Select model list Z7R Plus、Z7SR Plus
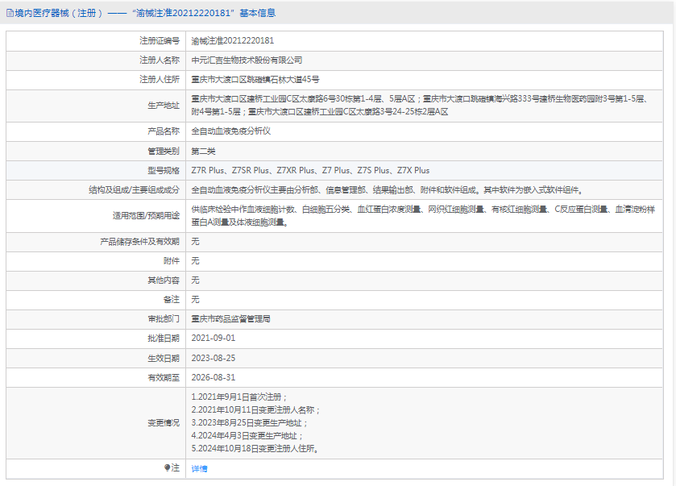Screen dimensions: 676x486 [x=310, y=170]
